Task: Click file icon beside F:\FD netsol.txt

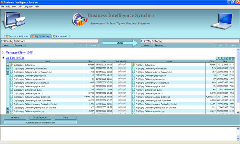Action: click(x=134, y=93)
